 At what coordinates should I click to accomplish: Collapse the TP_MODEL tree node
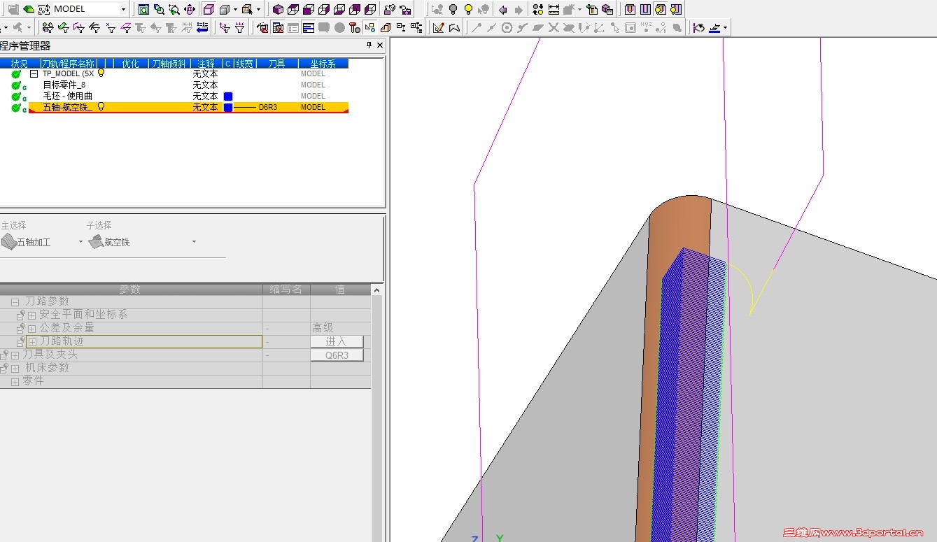[33, 73]
